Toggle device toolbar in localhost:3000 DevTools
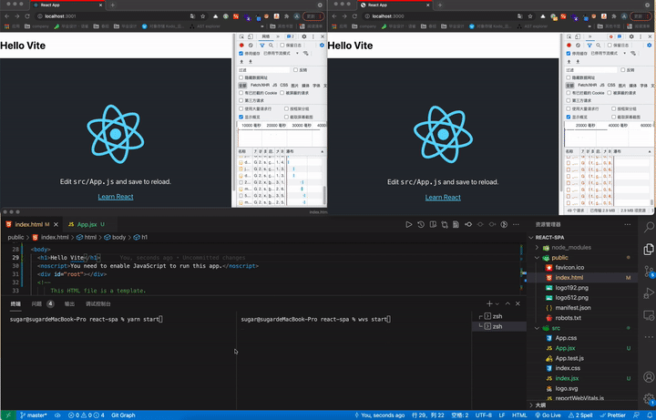656x420 pixels. tap(578, 36)
